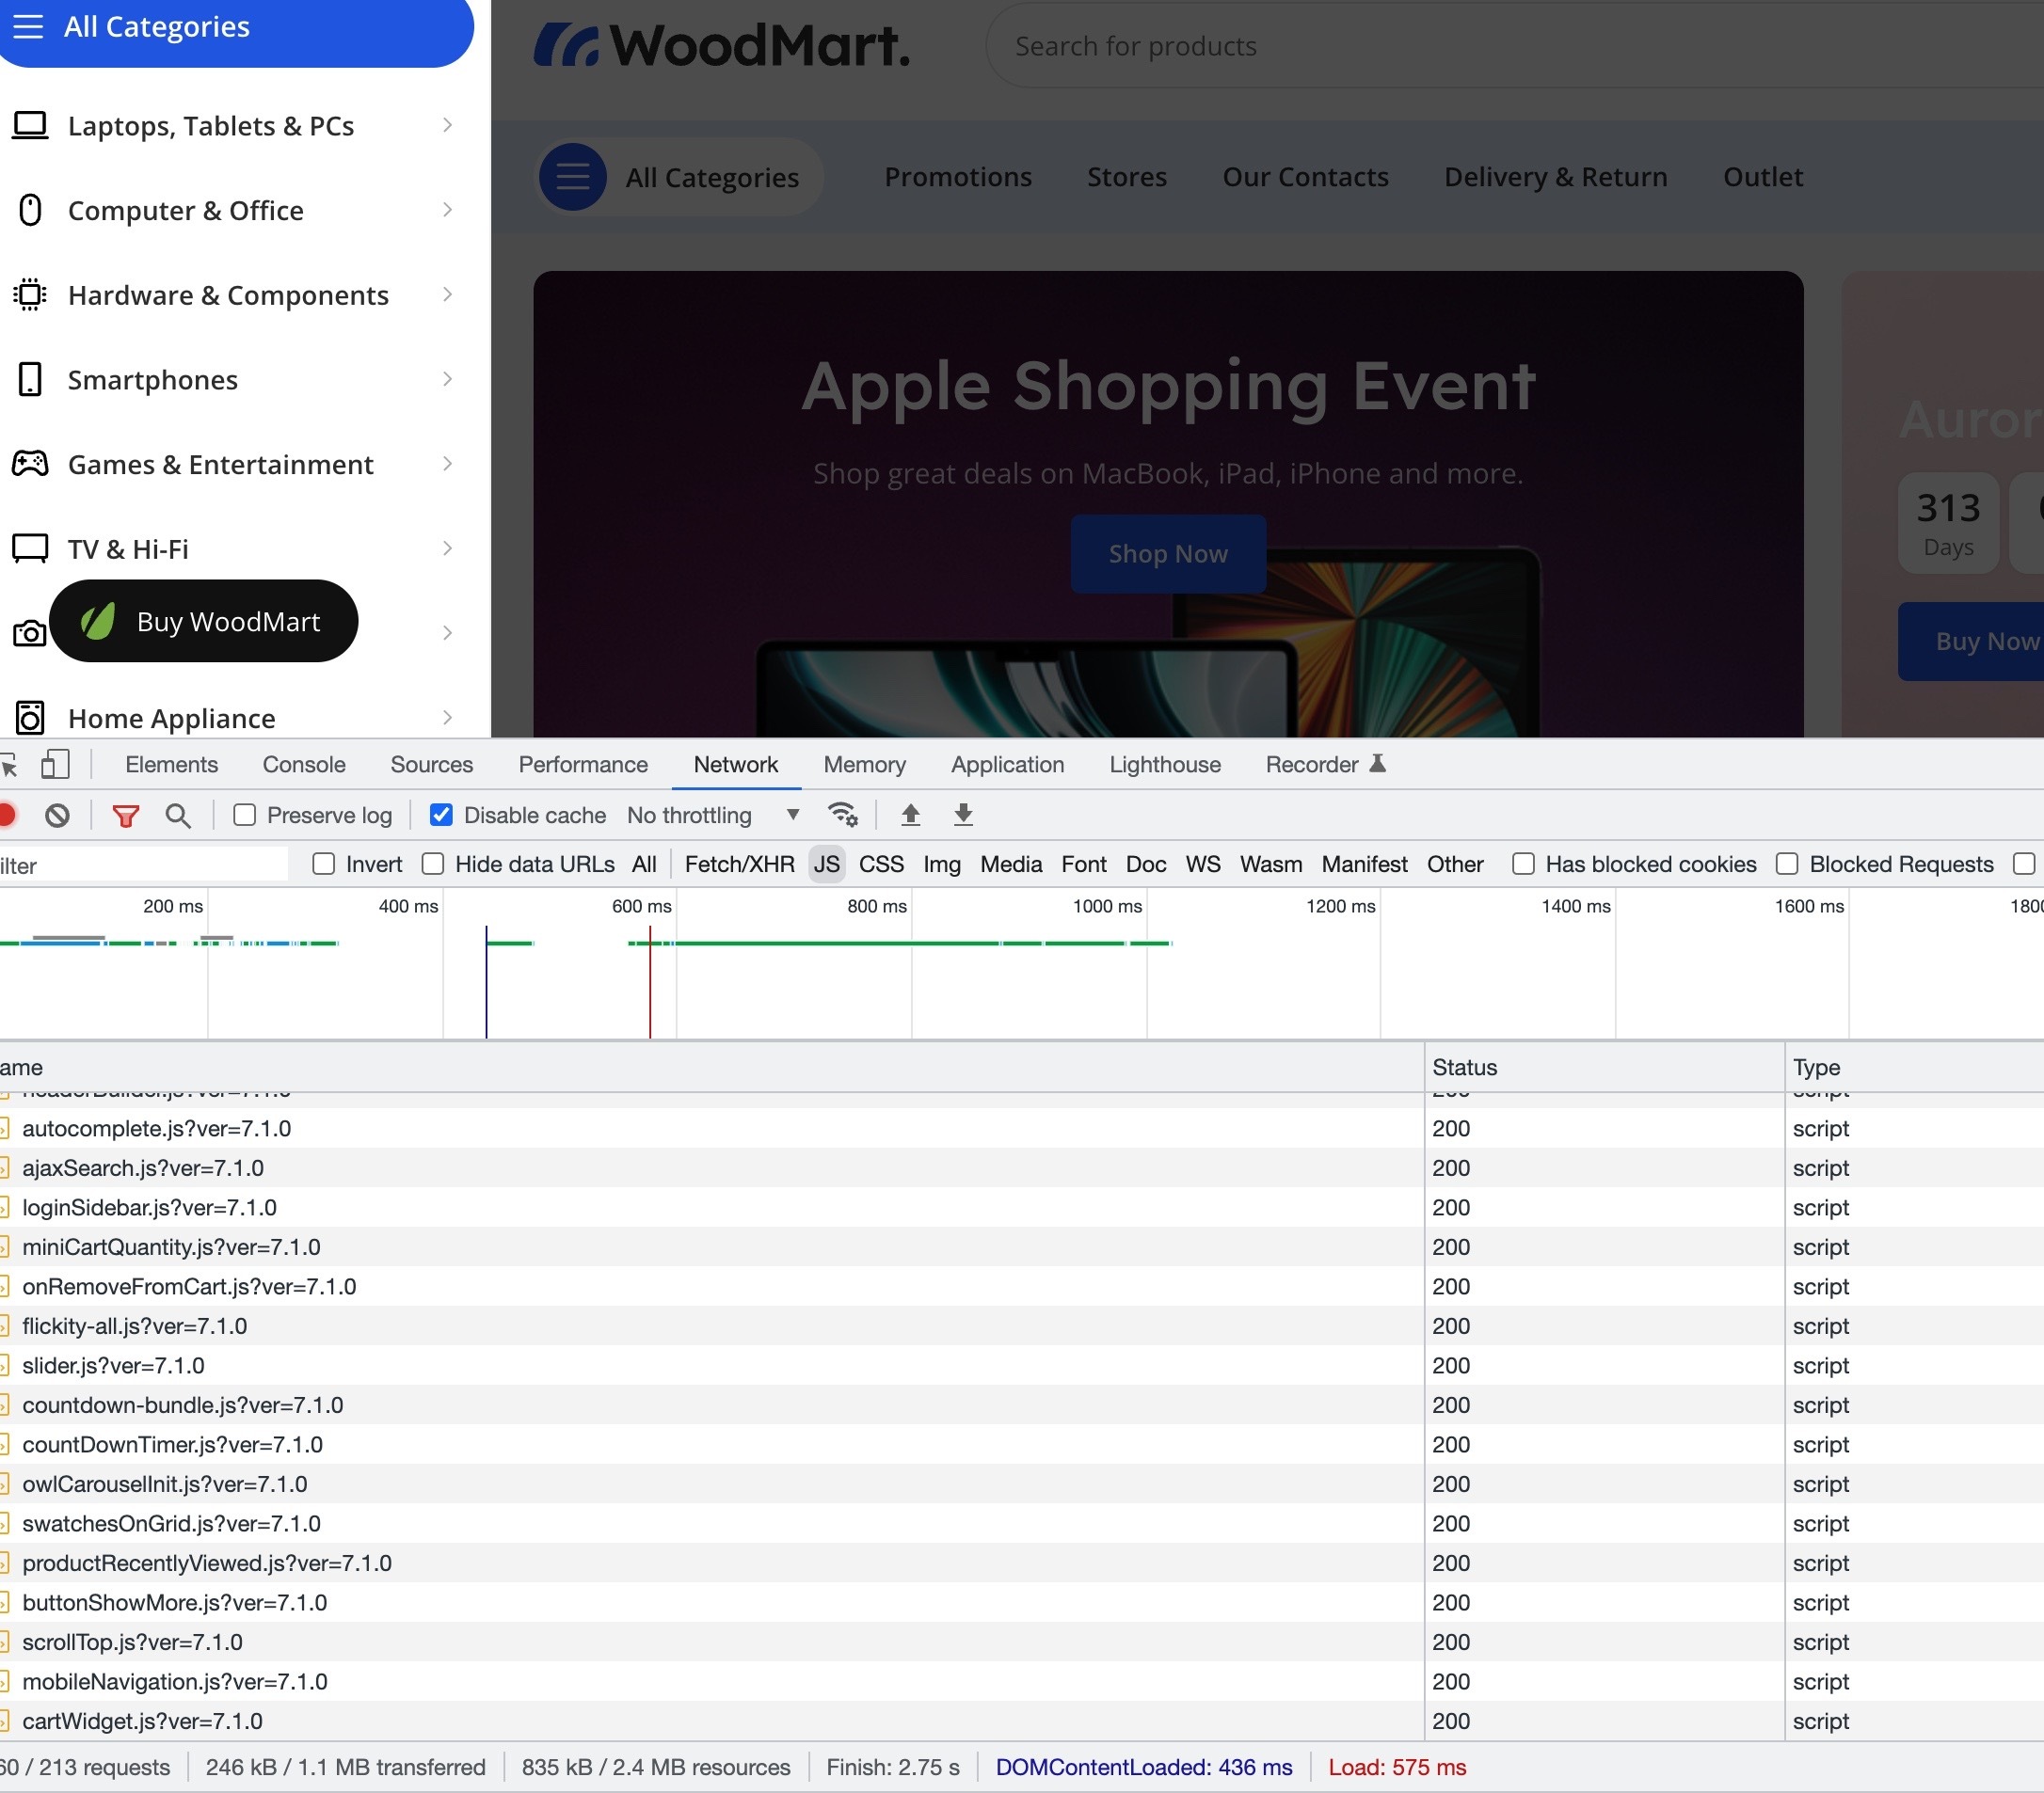2044x1793 pixels.
Task: Click the export HAR download arrow
Action: click(x=963, y=816)
